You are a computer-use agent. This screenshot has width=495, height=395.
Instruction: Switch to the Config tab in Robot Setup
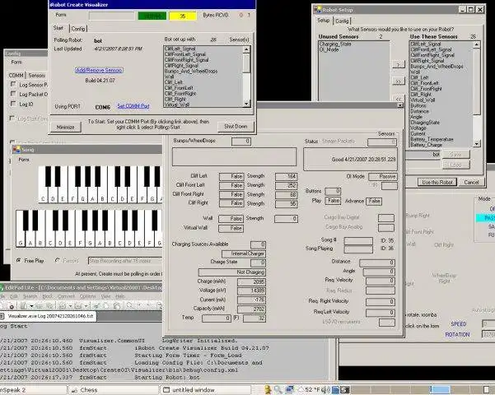tap(342, 21)
